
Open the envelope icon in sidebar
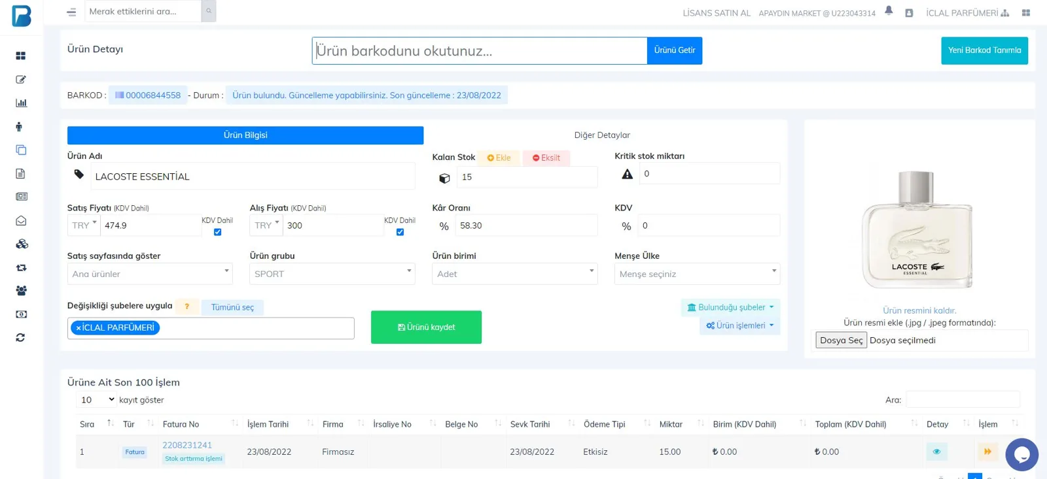pos(21,220)
